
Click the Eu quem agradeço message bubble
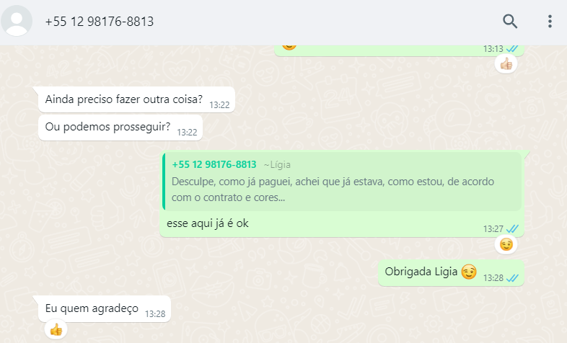click(105, 308)
